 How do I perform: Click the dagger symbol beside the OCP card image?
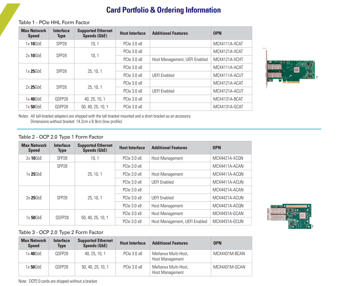pyautogui.click(x=312, y=226)
